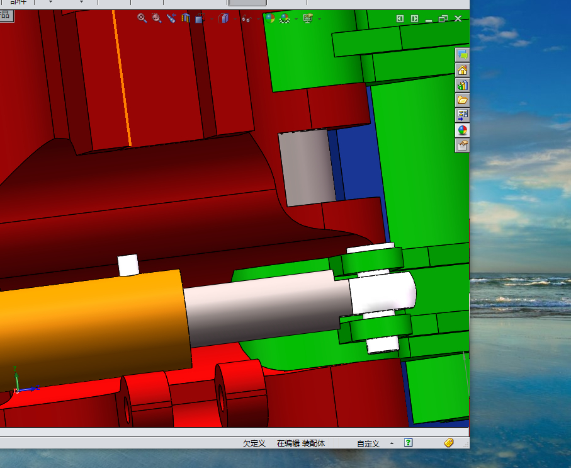Screen dimensions: 571x468
Task: Expand the units arrow next to 自定义
Action: (x=392, y=443)
